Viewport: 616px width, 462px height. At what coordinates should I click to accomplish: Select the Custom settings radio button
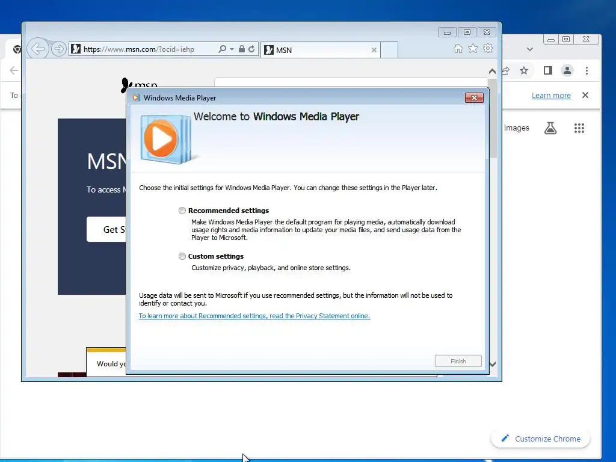click(182, 256)
